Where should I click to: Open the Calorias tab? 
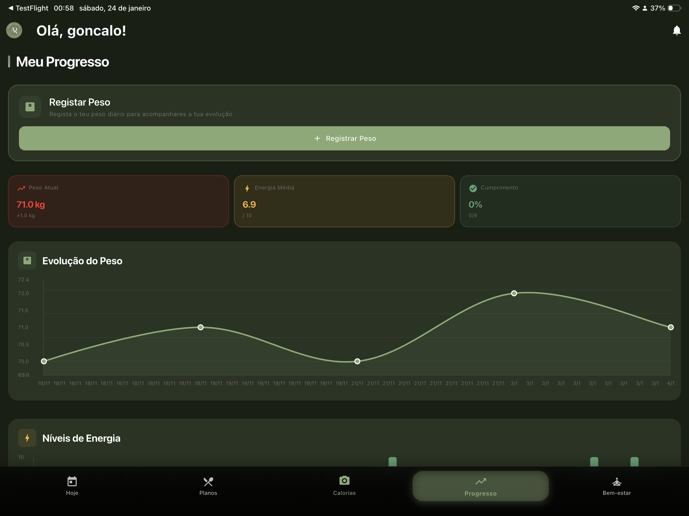tap(344, 486)
